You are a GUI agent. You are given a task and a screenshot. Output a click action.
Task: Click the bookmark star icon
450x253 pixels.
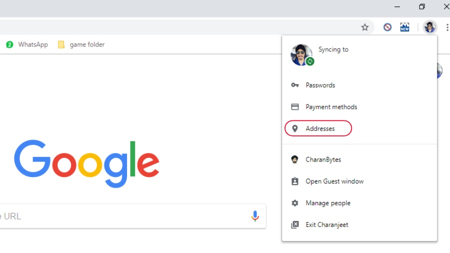365,27
